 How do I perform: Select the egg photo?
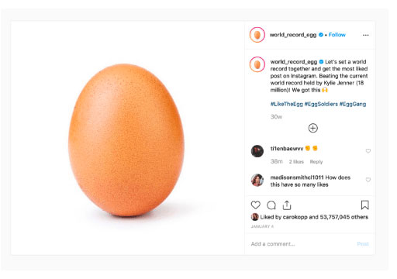128,138
